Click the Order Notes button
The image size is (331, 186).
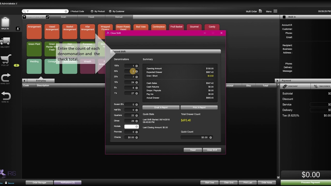tap(267, 183)
